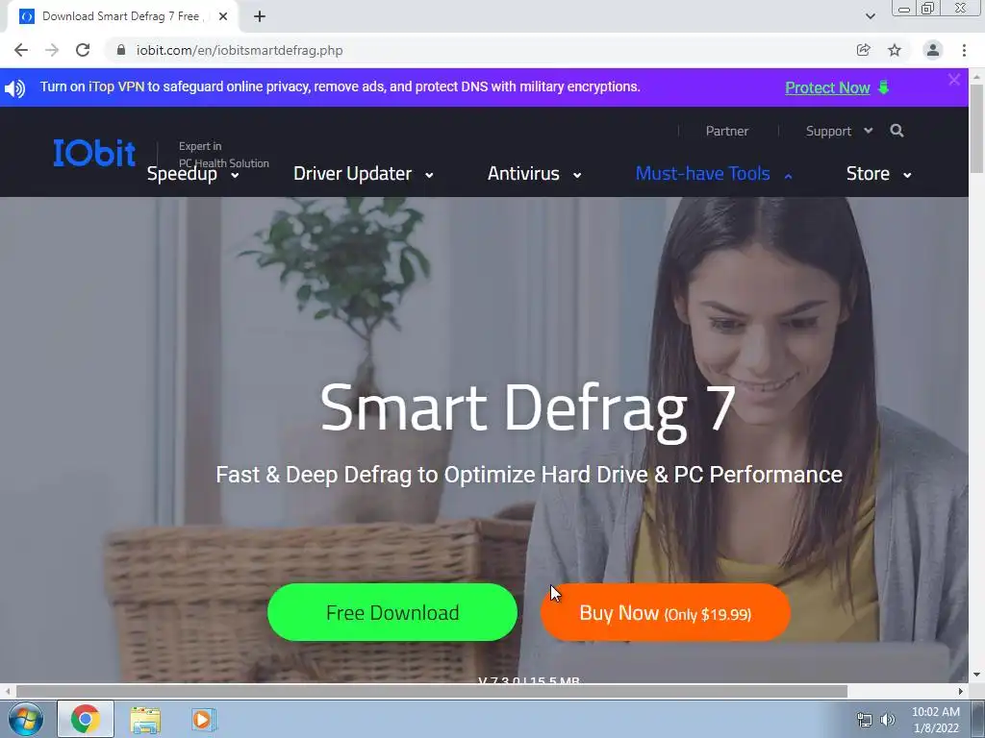Click the speaker icon in VPN banner
The width and height of the screenshot is (985, 738).
coord(15,87)
